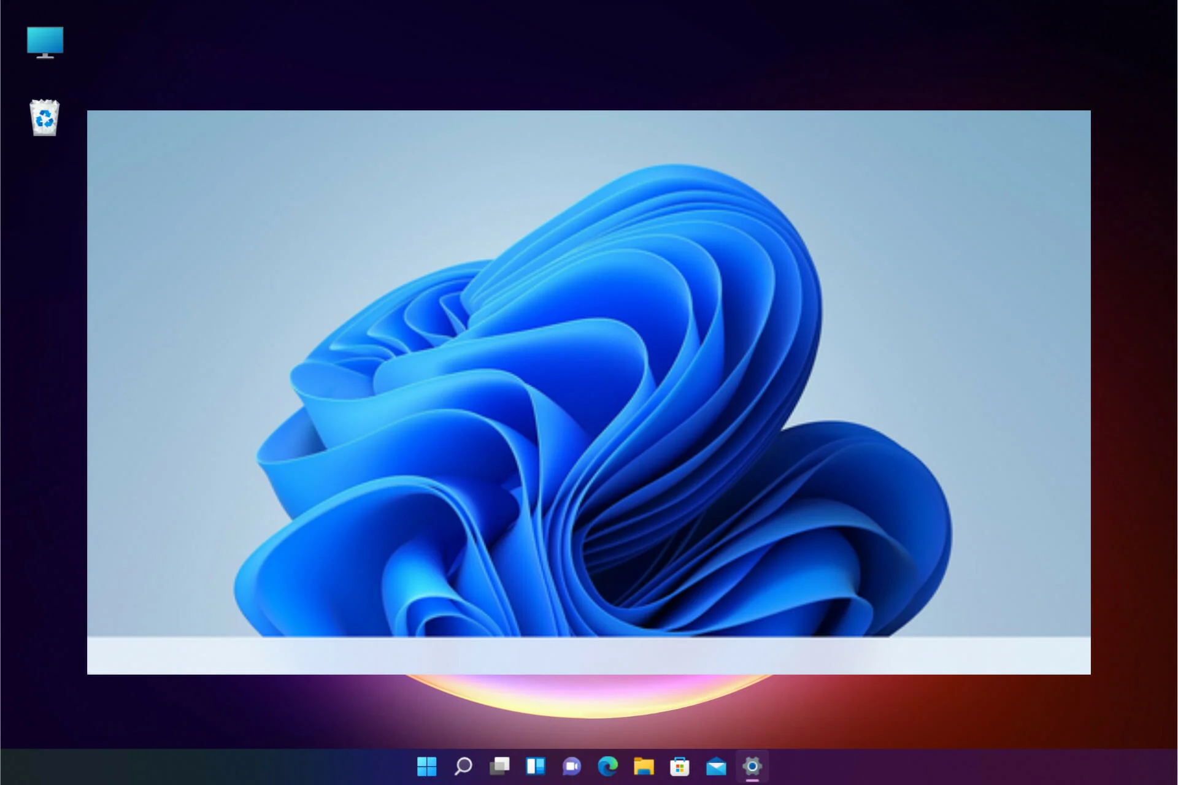Open the Start menu
1178x785 pixels.
pyautogui.click(x=426, y=767)
